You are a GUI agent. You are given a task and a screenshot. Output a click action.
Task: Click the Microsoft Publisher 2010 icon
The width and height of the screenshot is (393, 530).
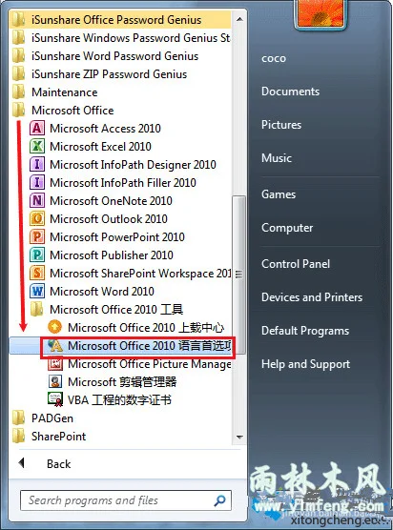[x=37, y=255]
